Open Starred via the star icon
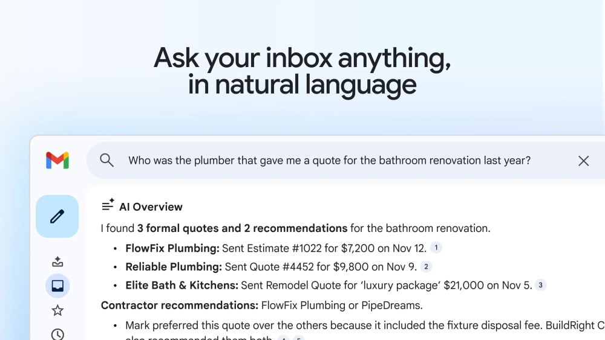605x340 pixels. click(57, 310)
